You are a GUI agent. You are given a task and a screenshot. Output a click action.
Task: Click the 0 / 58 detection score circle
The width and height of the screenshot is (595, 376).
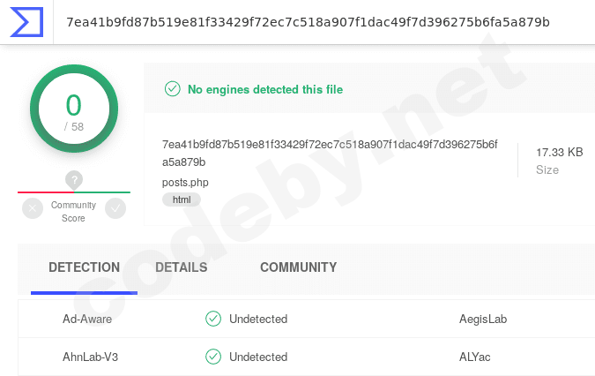click(74, 109)
